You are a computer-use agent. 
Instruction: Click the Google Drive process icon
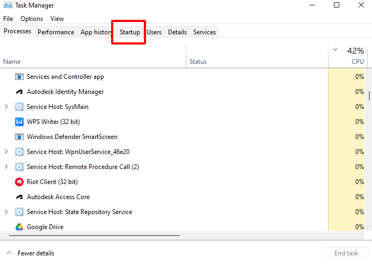(x=19, y=227)
